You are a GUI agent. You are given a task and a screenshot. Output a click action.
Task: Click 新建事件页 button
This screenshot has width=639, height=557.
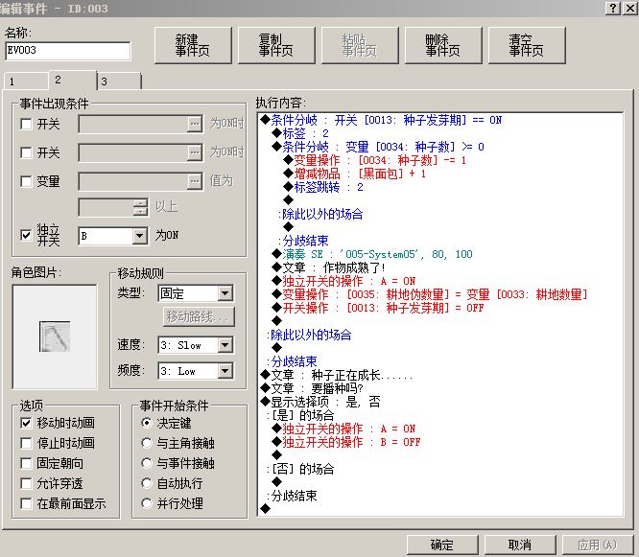pos(193,45)
